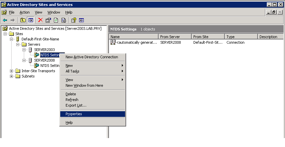Select Export List... from context menu
Screen dimensions: 285x147
point(93,105)
